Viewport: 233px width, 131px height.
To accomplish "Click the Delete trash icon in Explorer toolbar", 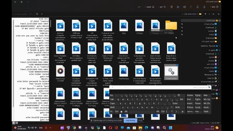I will tap(171, 7).
